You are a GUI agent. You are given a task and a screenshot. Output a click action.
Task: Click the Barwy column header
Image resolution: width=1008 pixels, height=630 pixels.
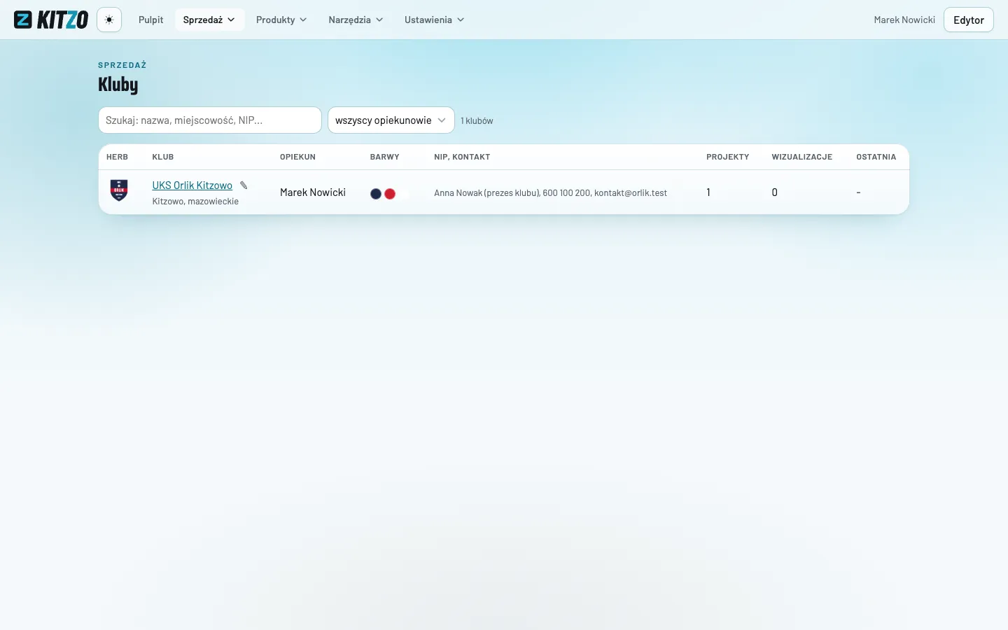tap(385, 157)
